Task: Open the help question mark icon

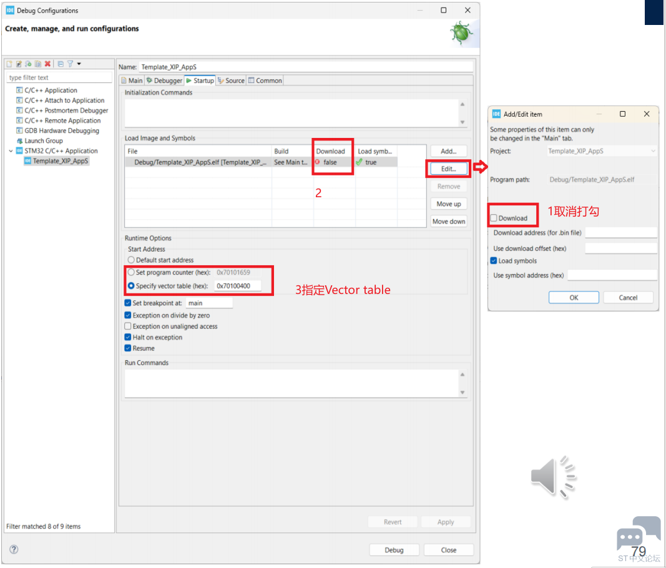Action: 14,550
